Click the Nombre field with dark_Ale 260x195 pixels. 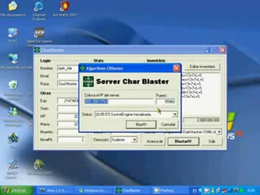coord(68,68)
